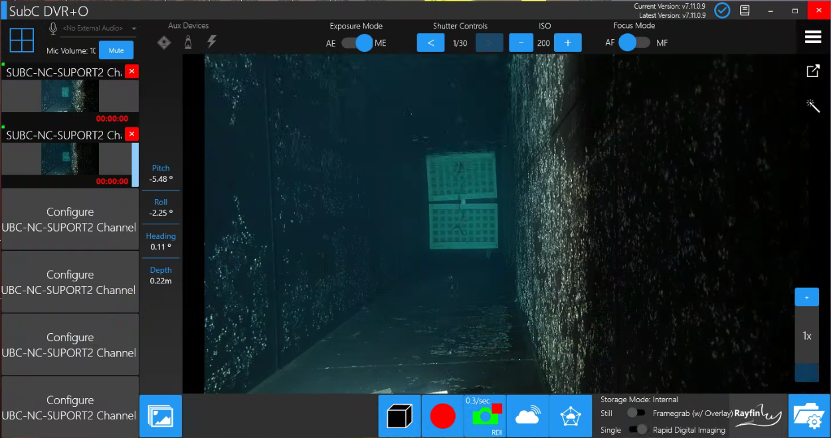
Task: Switch the Single / Rapid Digital Imaging toggle
Action: [637, 429]
